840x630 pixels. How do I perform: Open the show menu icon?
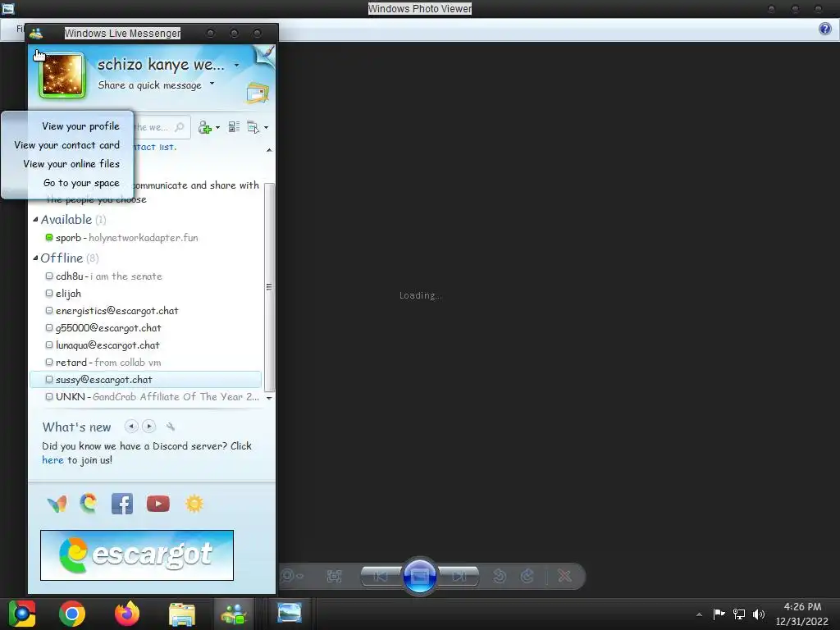pos(253,127)
